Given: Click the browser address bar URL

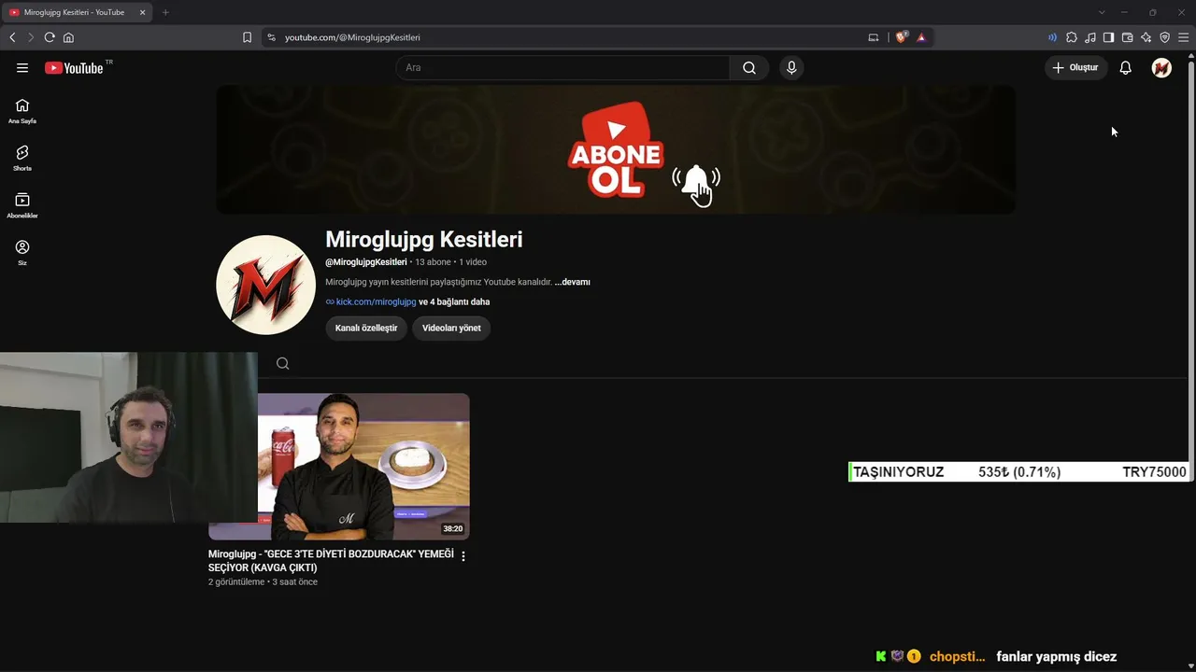Looking at the screenshot, I should 352,37.
